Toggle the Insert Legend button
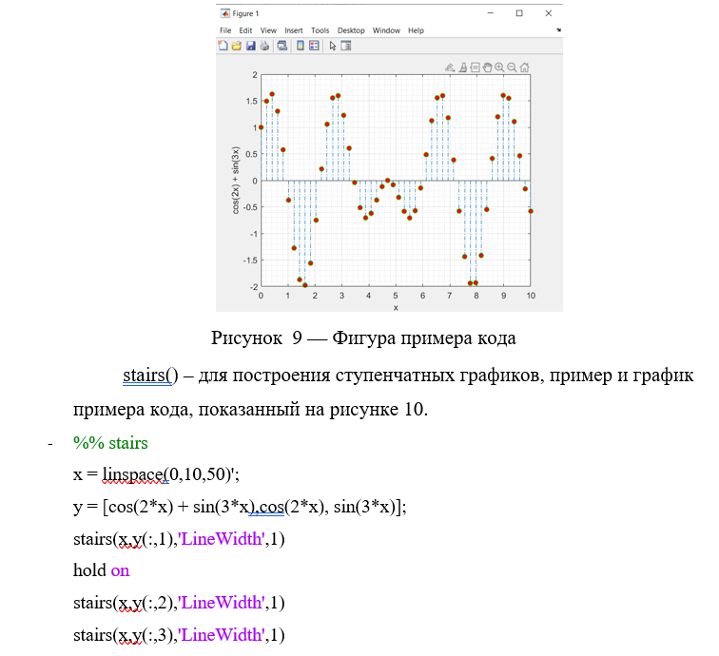The image size is (719, 656). click(x=314, y=45)
